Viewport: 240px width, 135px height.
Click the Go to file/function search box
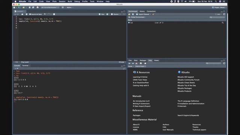pos(50,7)
